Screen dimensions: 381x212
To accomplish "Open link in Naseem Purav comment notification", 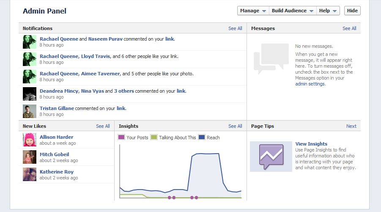I will pyautogui.click(x=170, y=39).
